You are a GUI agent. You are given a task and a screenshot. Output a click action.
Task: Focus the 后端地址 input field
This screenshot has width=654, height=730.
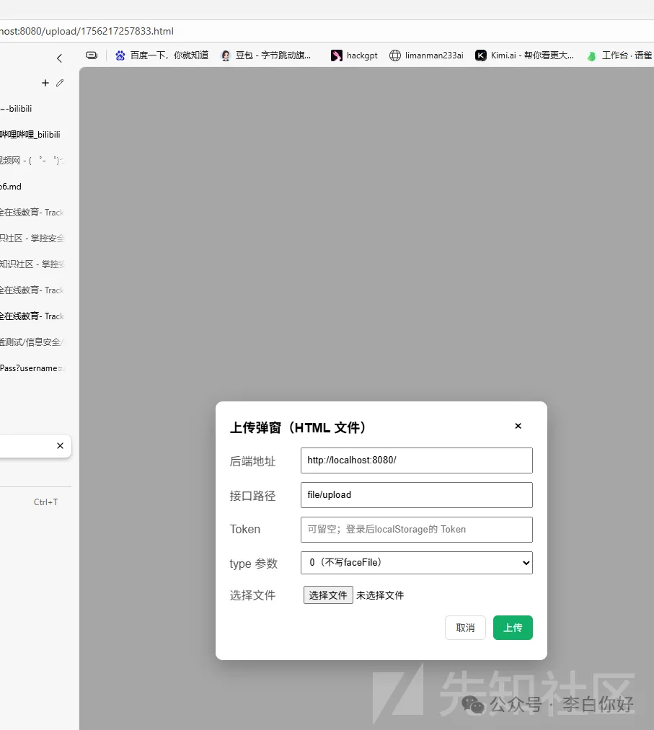(416, 460)
